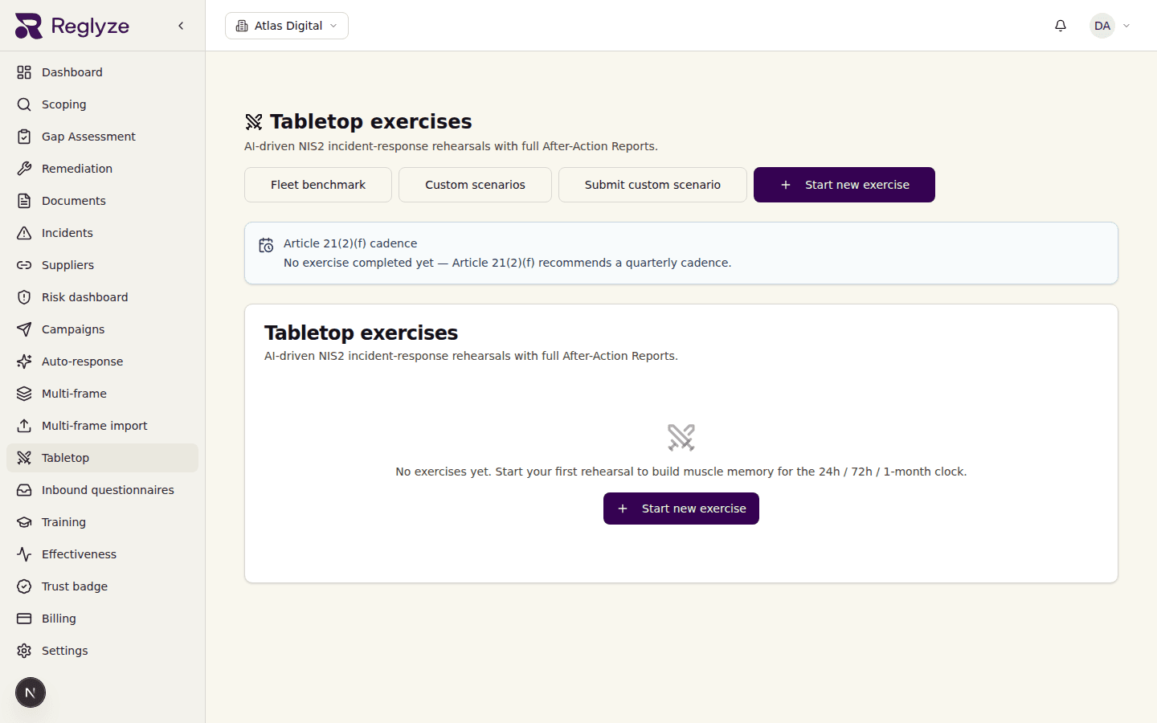The image size is (1157, 723).
Task: Open the Atlas Digital organization dropdown
Action: 287,26
